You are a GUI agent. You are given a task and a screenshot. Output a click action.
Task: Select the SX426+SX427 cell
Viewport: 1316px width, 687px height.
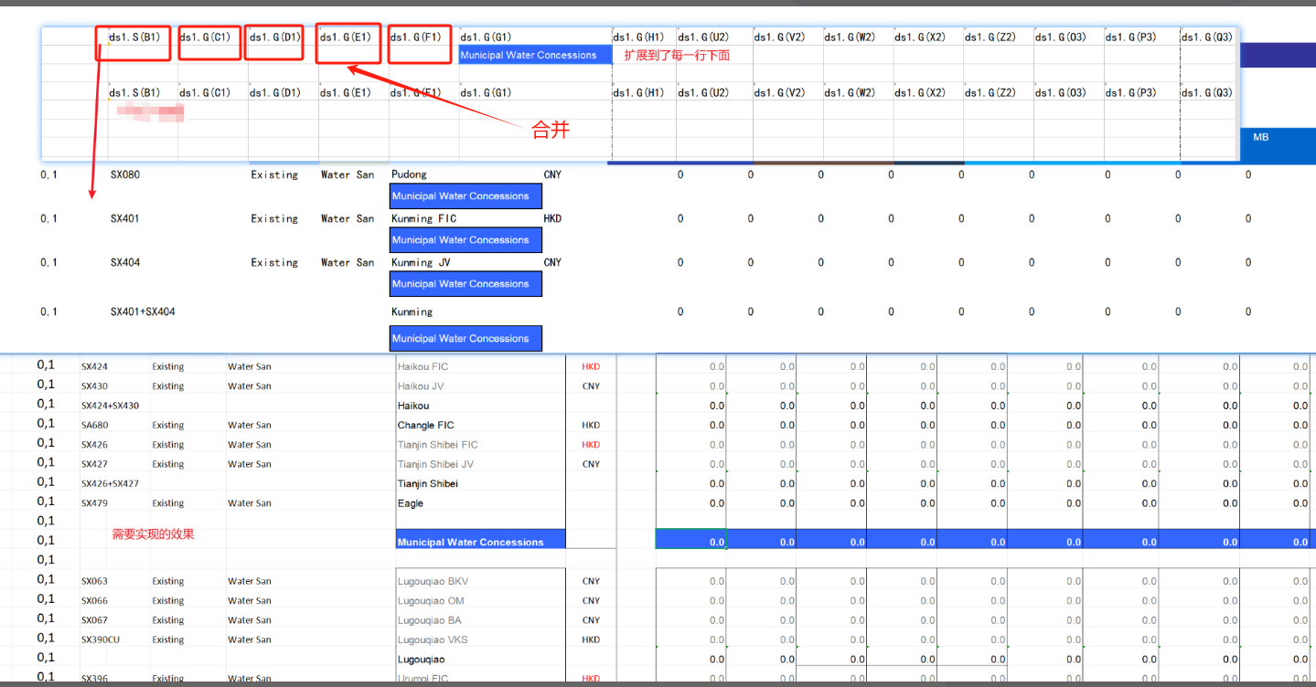[x=110, y=483]
